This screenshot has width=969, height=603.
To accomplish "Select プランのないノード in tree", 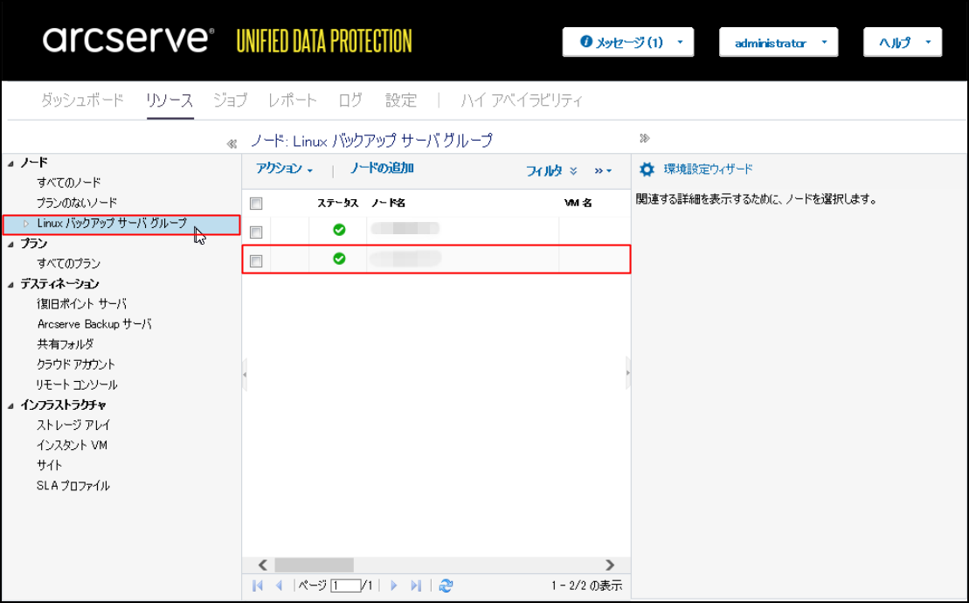I will [77, 203].
